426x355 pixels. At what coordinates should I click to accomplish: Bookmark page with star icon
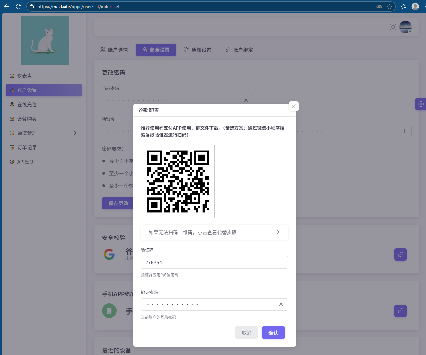click(390, 7)
